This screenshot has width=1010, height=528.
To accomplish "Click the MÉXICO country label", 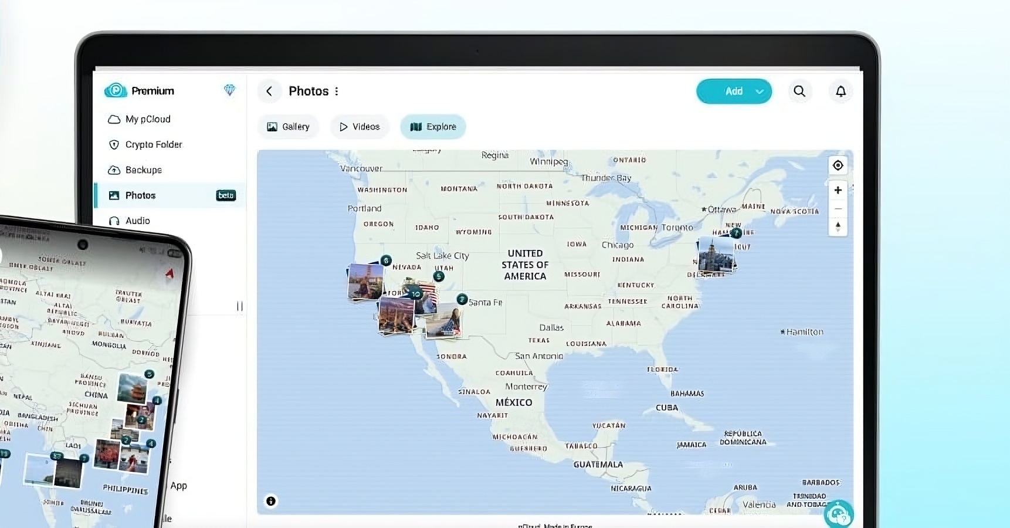I will (x=514, y=402).
